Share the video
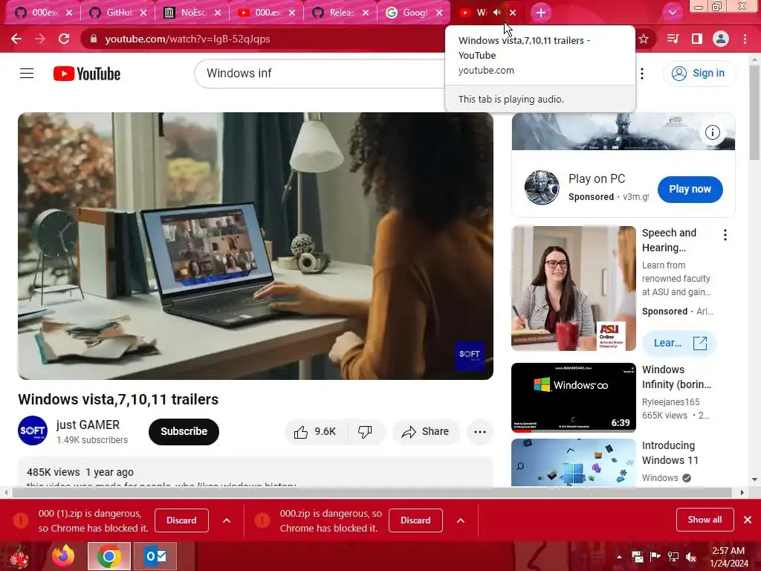The width and height of the screenshot is (761, 571). click(426, 432)
